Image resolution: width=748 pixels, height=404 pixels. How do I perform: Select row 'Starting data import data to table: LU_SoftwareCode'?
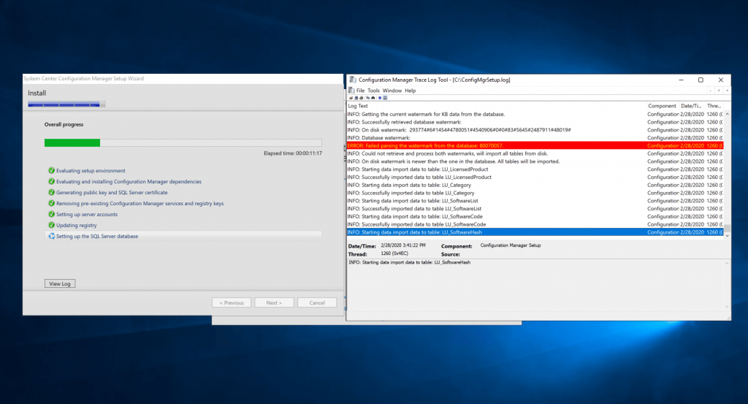(535, 216)
